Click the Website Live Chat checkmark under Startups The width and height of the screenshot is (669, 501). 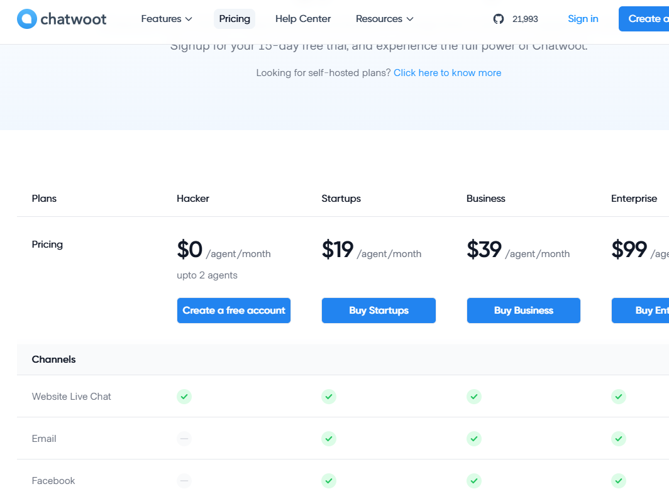pyautogui.click(x=328, y=397)
